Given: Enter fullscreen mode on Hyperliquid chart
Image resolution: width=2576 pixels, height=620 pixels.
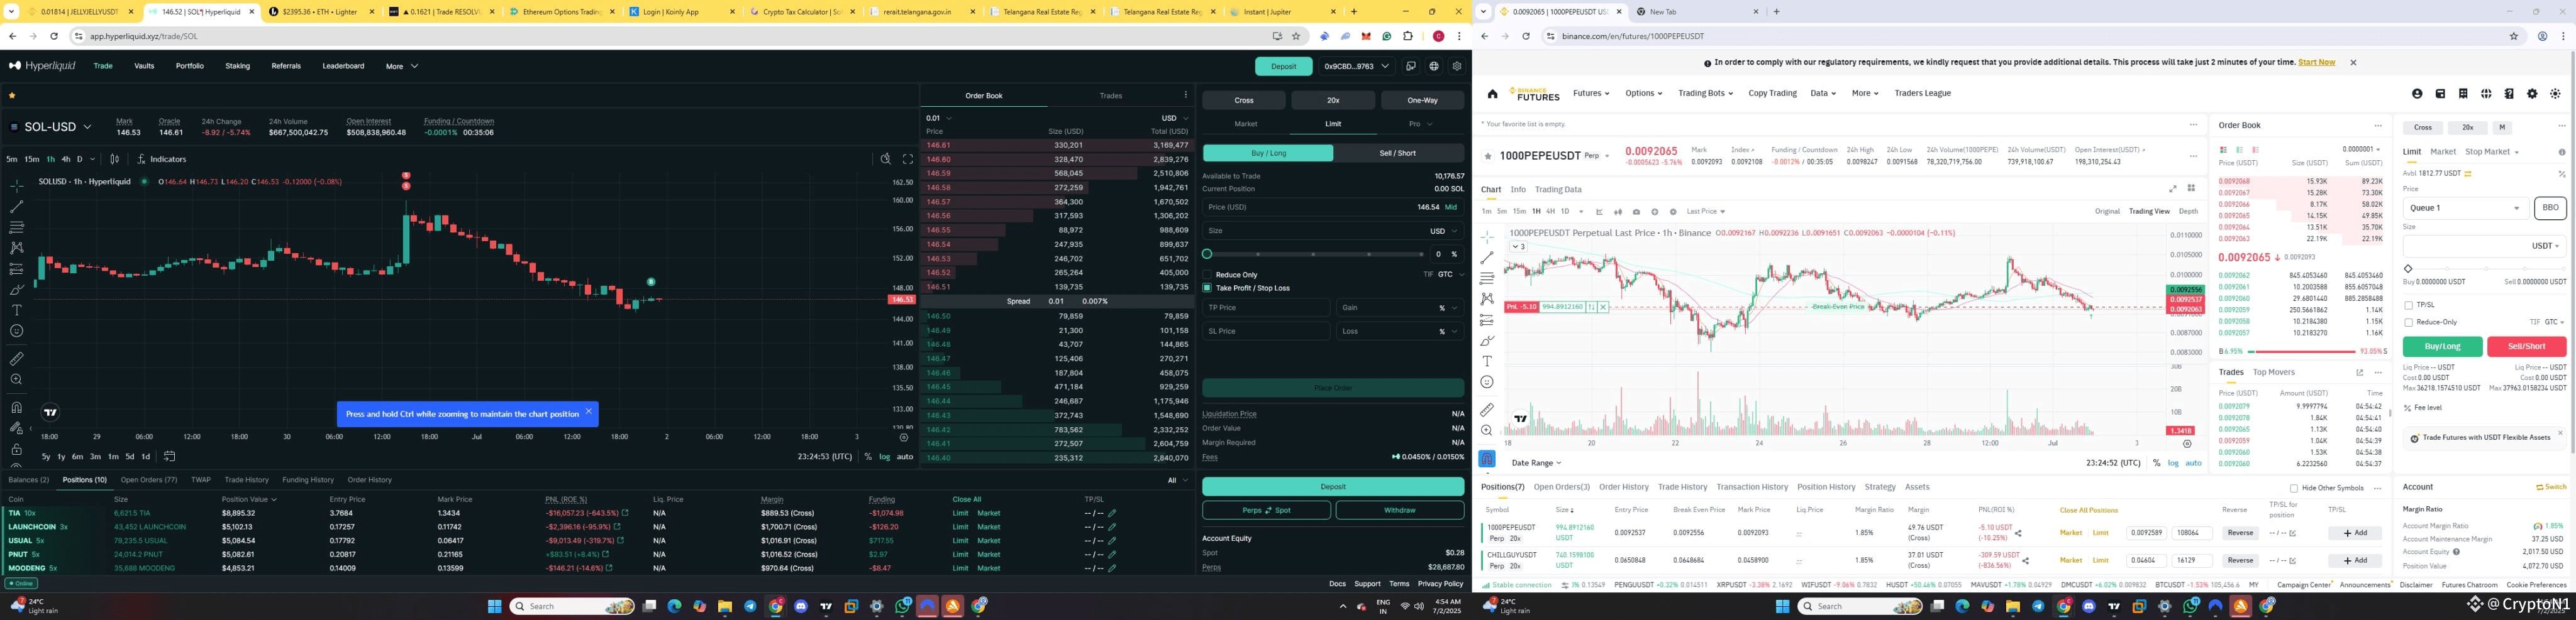Looking at the screenshot, I should [x=908, y=159].
